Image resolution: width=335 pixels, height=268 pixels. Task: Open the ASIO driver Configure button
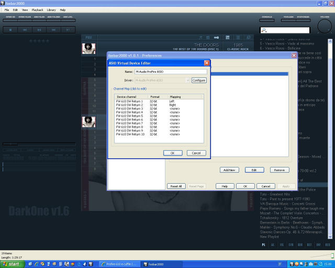point(199,81)
